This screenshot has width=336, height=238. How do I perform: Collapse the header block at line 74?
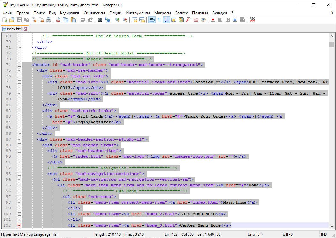tap(19, 65)
